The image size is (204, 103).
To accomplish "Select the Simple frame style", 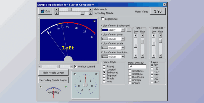I will [x=104, y=79].
